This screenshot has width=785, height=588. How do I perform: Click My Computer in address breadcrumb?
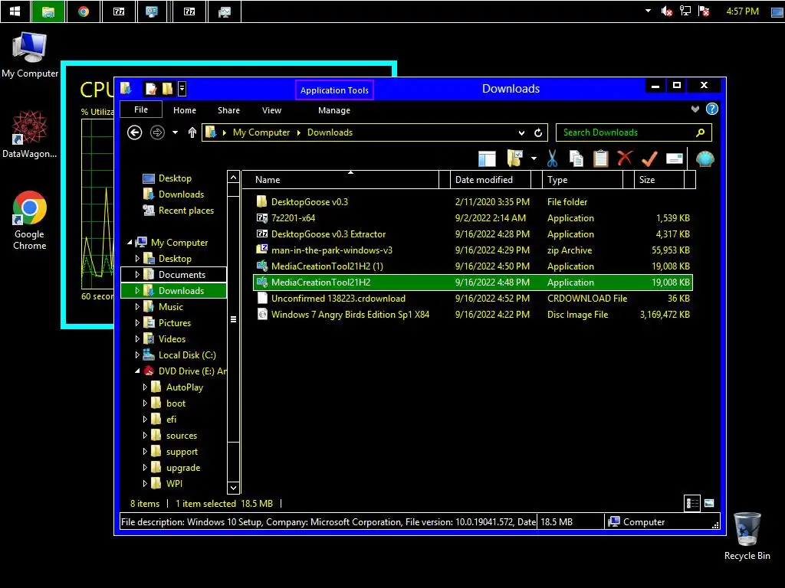click(x=261, y=132)
